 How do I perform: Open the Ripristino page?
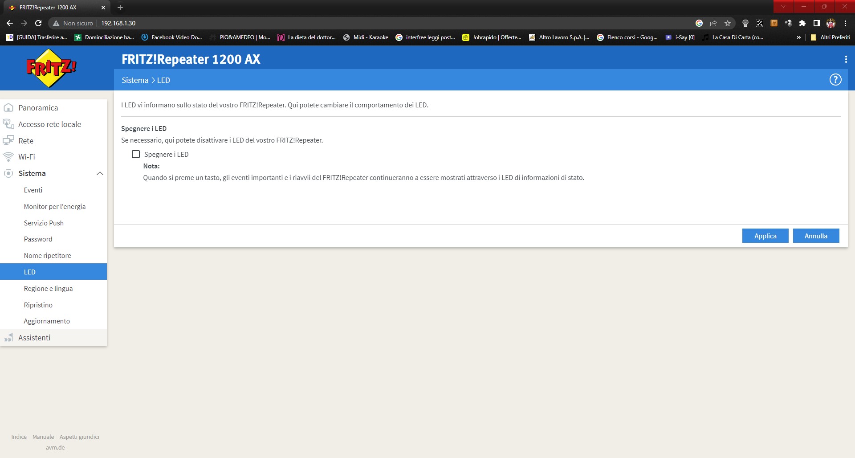pos(38,305)
